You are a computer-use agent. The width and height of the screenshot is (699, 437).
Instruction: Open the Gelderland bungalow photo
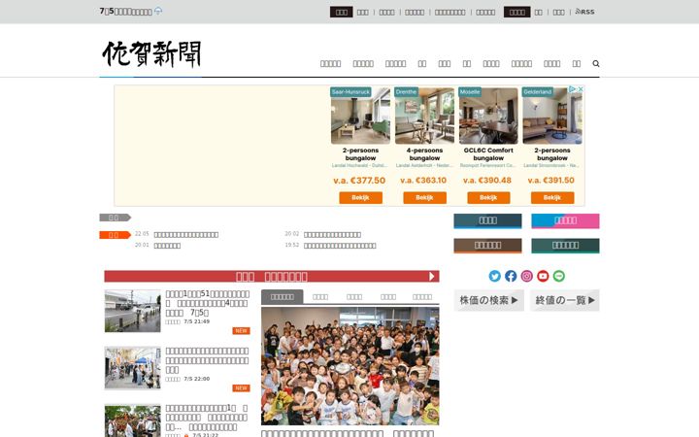552,116
